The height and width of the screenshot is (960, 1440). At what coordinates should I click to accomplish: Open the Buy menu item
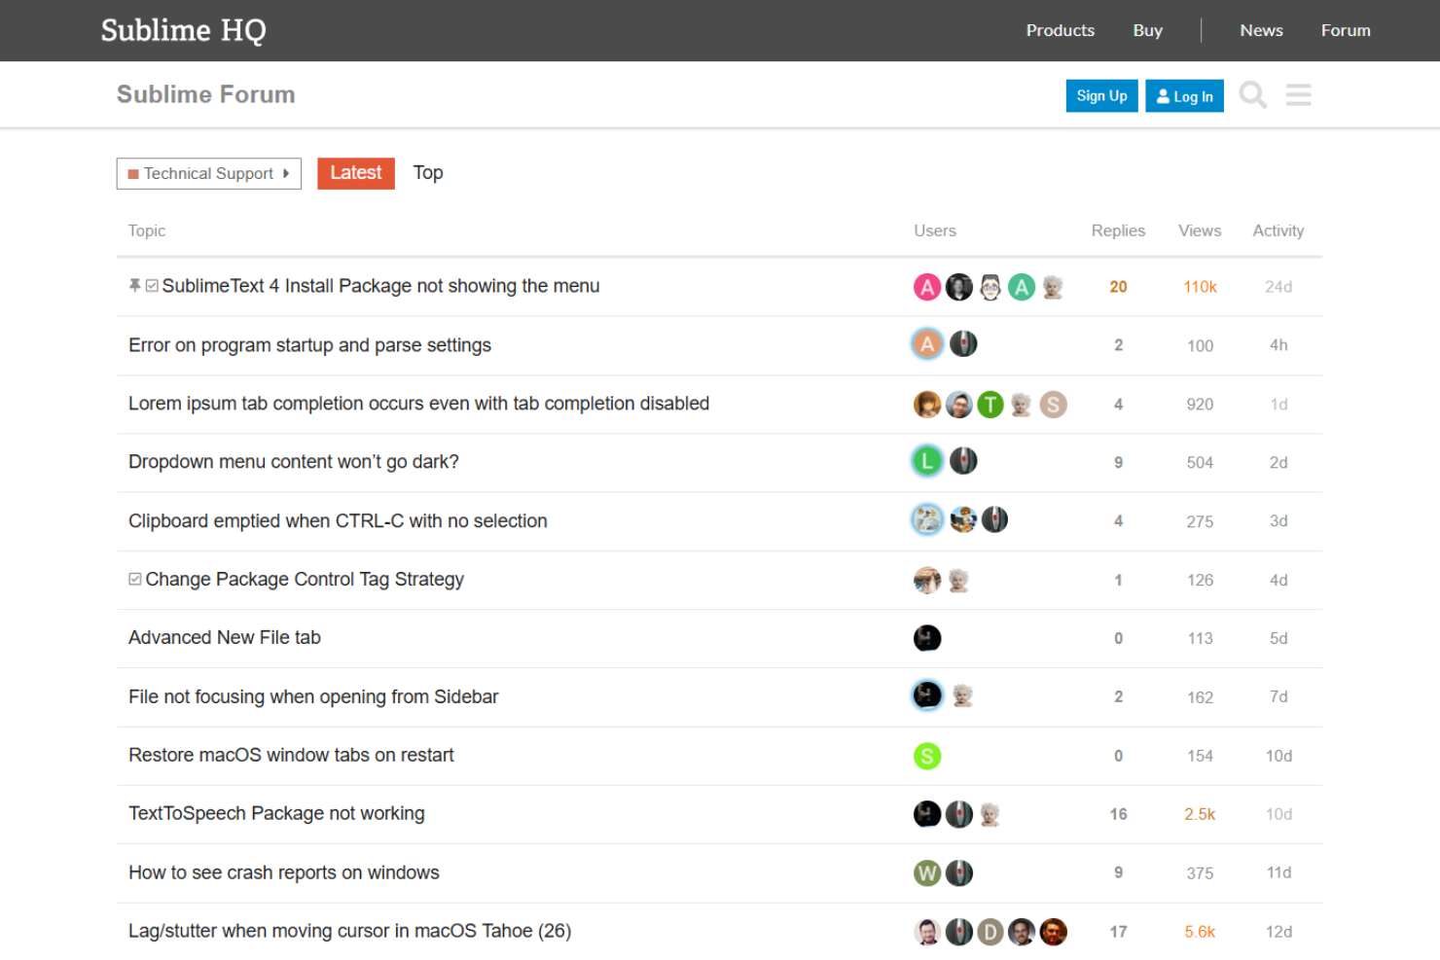click(1148, 30)
